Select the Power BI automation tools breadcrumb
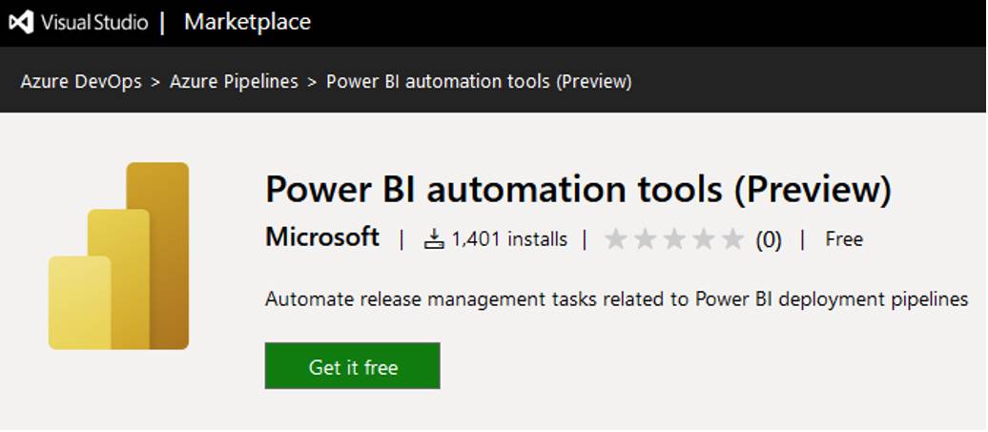Viewport: 988px width, 432px height. pos(479,81)
